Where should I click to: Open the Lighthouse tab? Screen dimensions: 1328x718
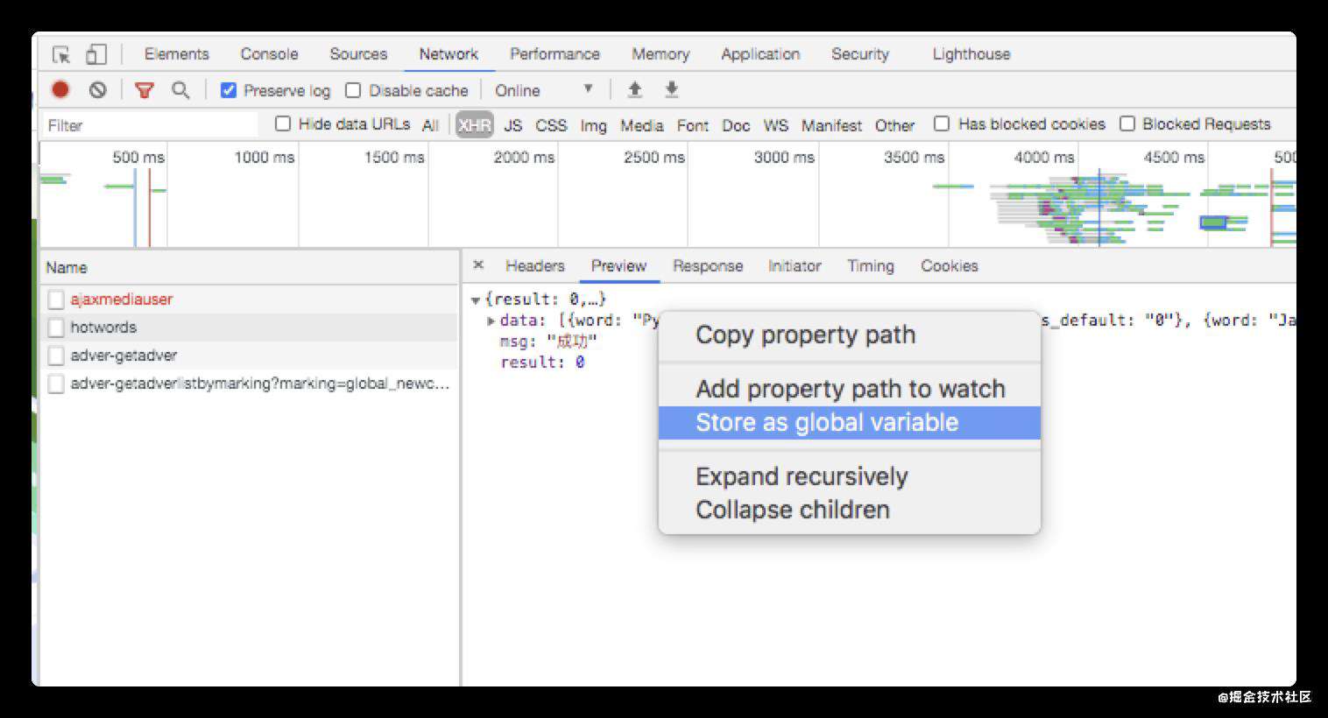(x=971, y=54)
